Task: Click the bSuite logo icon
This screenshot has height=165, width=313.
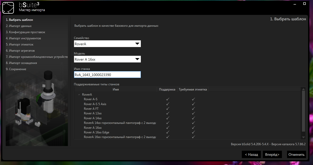Action: (8, 8)
